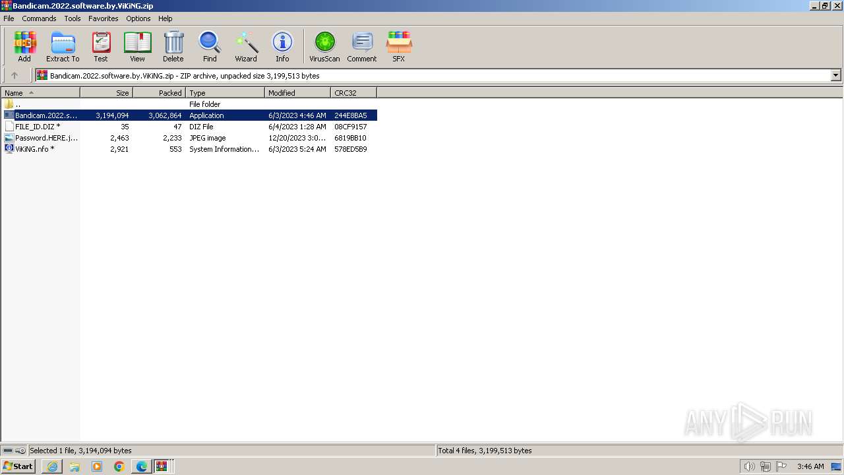The image size is (844, 475).
Task: Click the Add toolbar icon
Action: coord(24,46)
